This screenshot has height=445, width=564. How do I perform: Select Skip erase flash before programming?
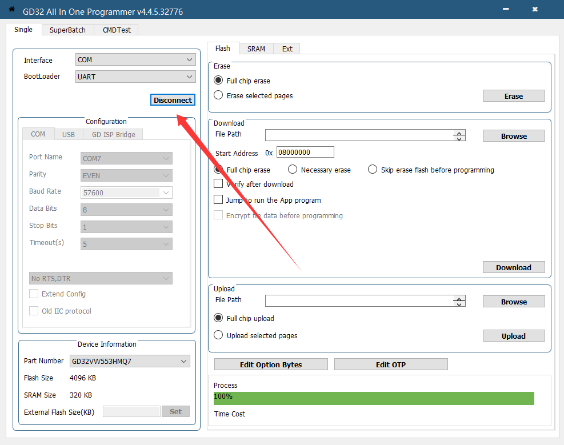click(x=373, y=170)
